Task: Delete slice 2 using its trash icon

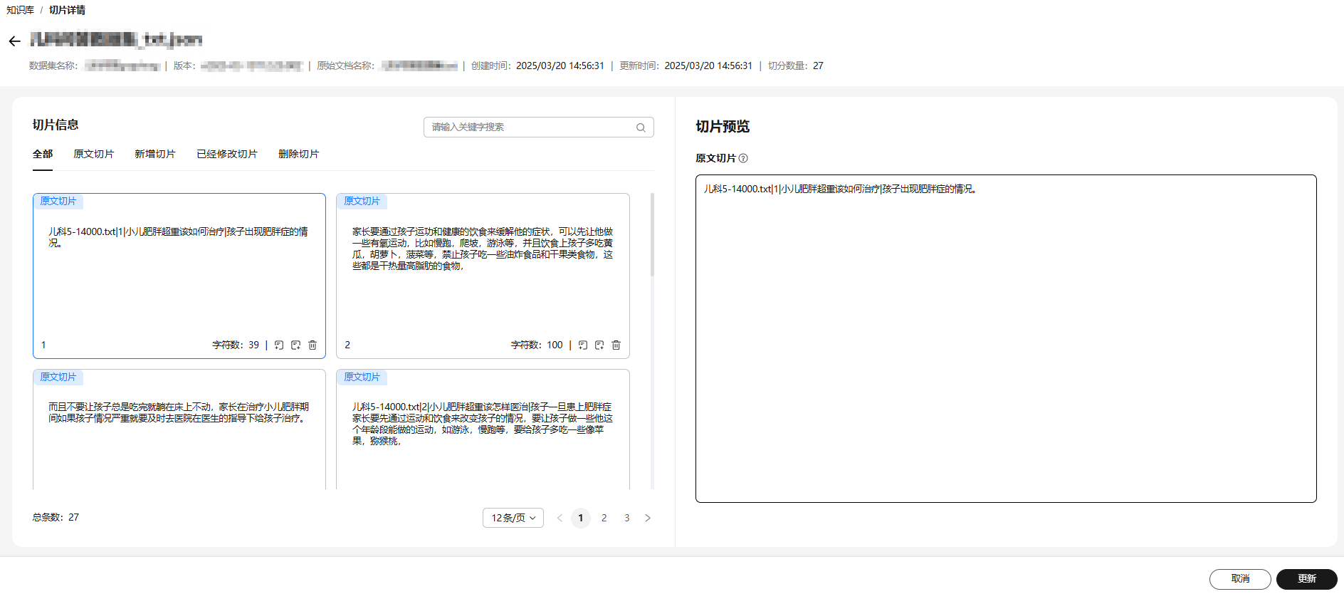Action: pyautogui.click(x=616, y=345)
